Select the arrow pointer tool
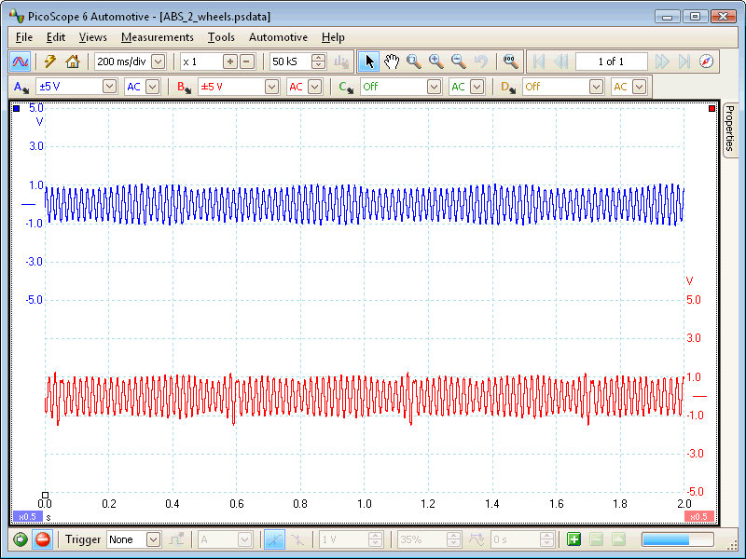Screen dimensions: 746x559 point(368,61)
